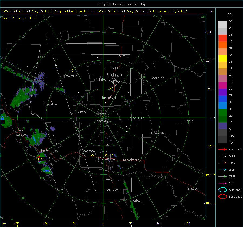This screenshot has width=243, height=227.
Task: Click the 'Stettler' map label
Action: click(157, 78)
